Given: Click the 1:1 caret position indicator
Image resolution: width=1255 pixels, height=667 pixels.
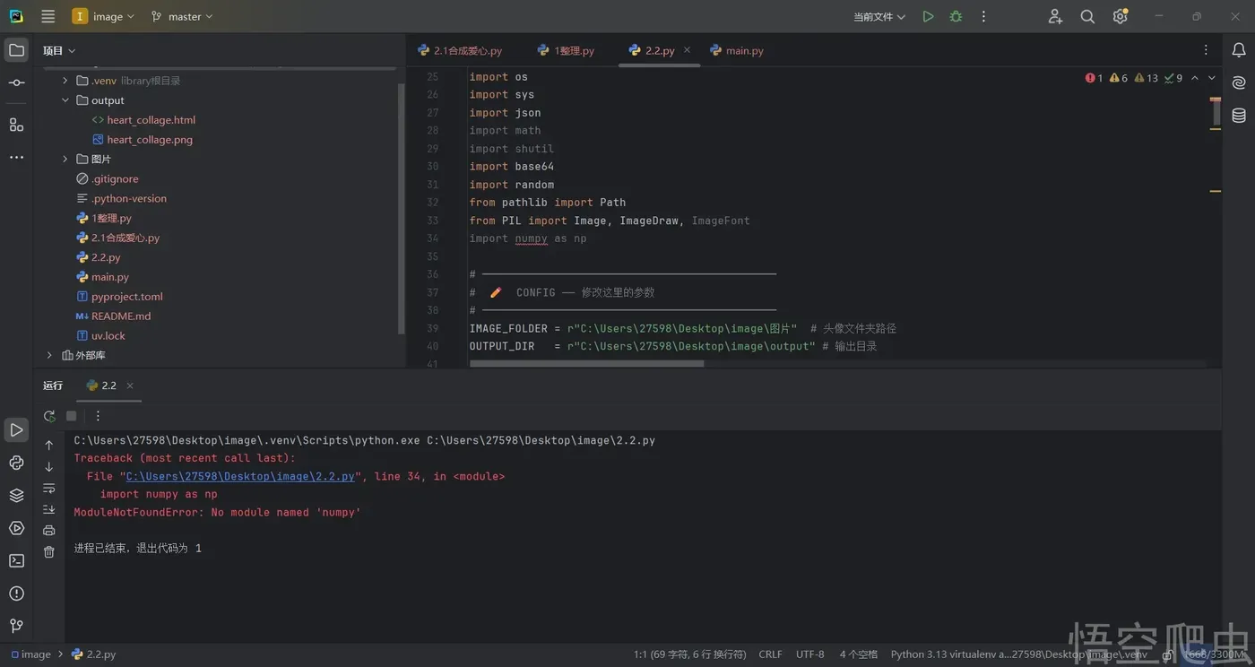Looking at the screenshot, I should (689, 654).
